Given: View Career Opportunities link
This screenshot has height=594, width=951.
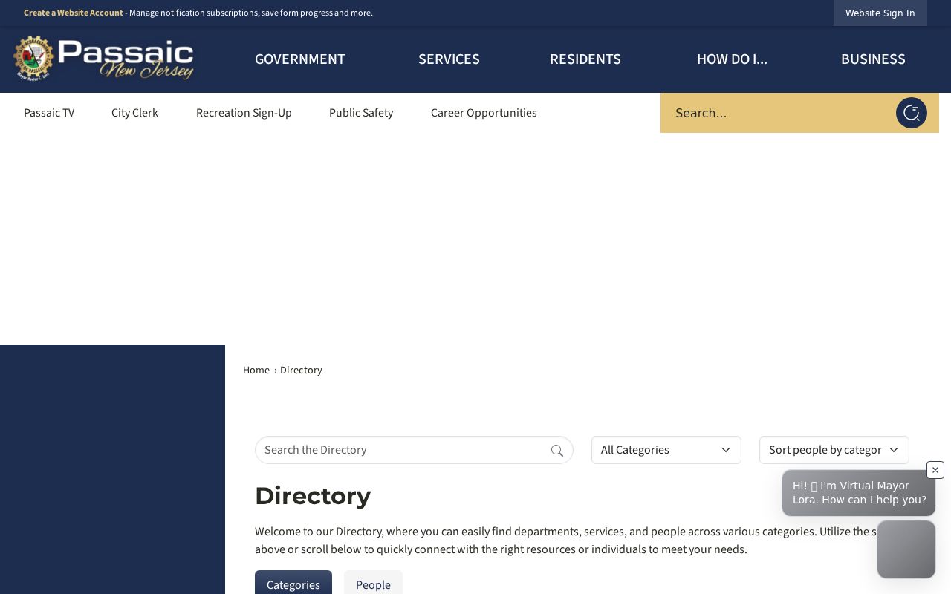Looking at the screenshot, I should click(x=484, y=113).
